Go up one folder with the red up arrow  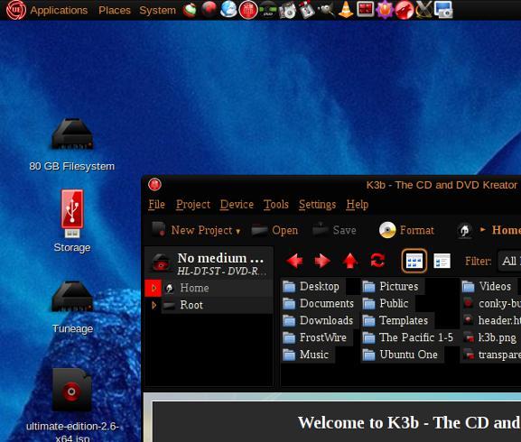[349, 261]
